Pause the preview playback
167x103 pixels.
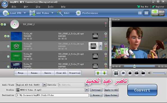tap(116, 73)
